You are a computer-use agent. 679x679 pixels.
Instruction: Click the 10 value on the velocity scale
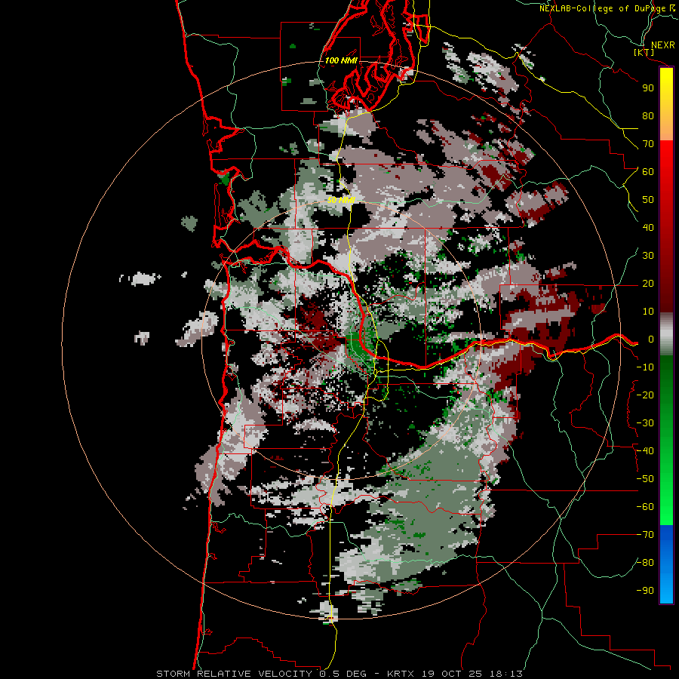(x=648, y=312)
